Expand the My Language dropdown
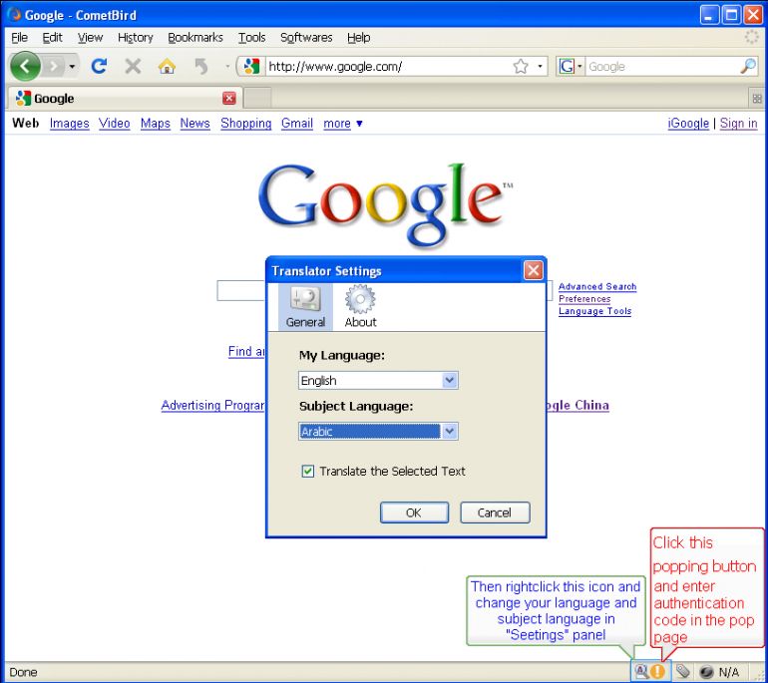 [x=449, y=380]
